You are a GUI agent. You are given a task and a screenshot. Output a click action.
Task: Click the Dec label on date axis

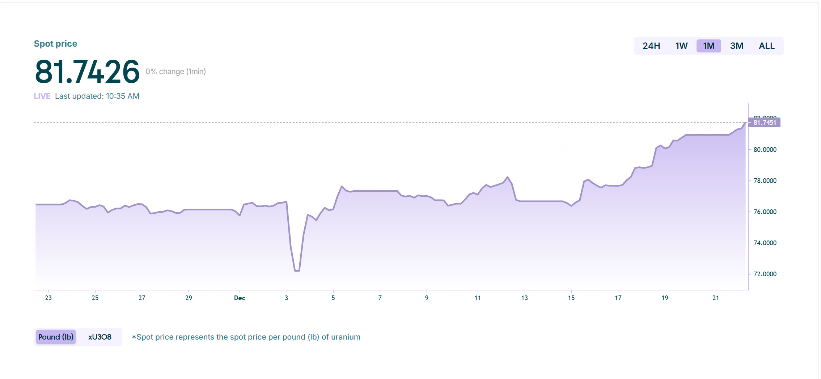click(240, 298)
